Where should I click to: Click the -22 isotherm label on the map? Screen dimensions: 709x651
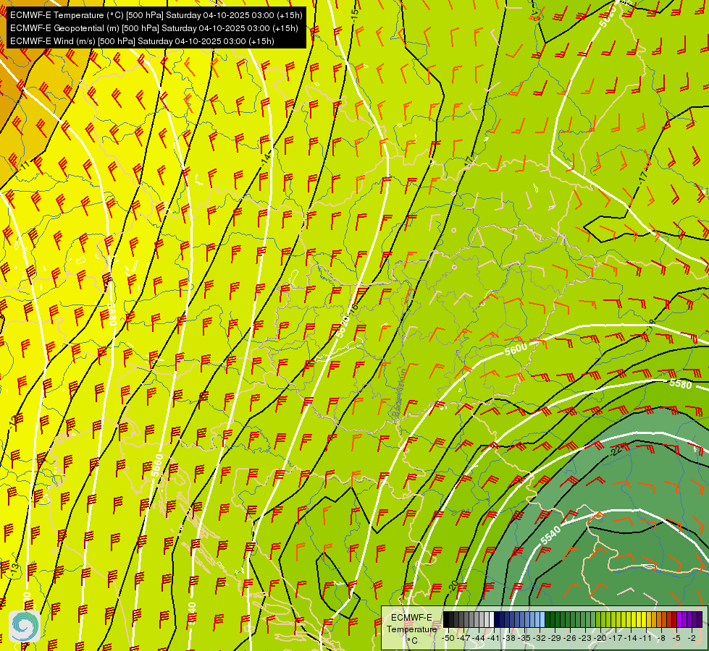(x=617, y=451)
